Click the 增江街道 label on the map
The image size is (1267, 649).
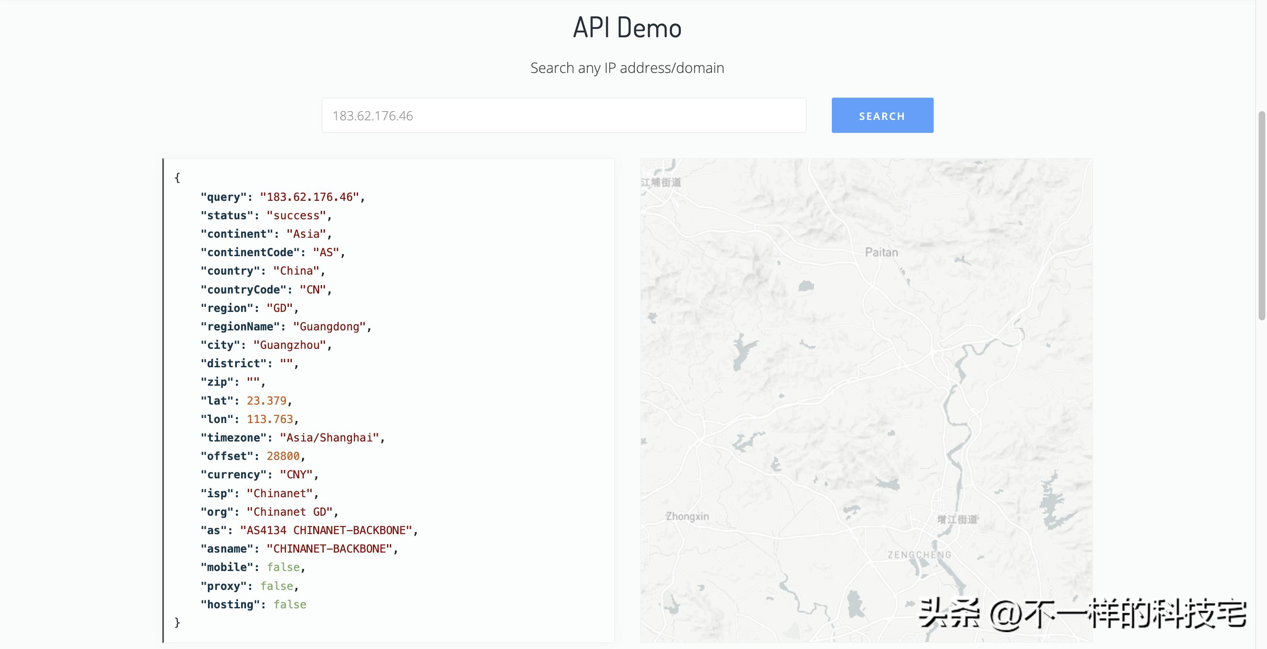point(957,519)
